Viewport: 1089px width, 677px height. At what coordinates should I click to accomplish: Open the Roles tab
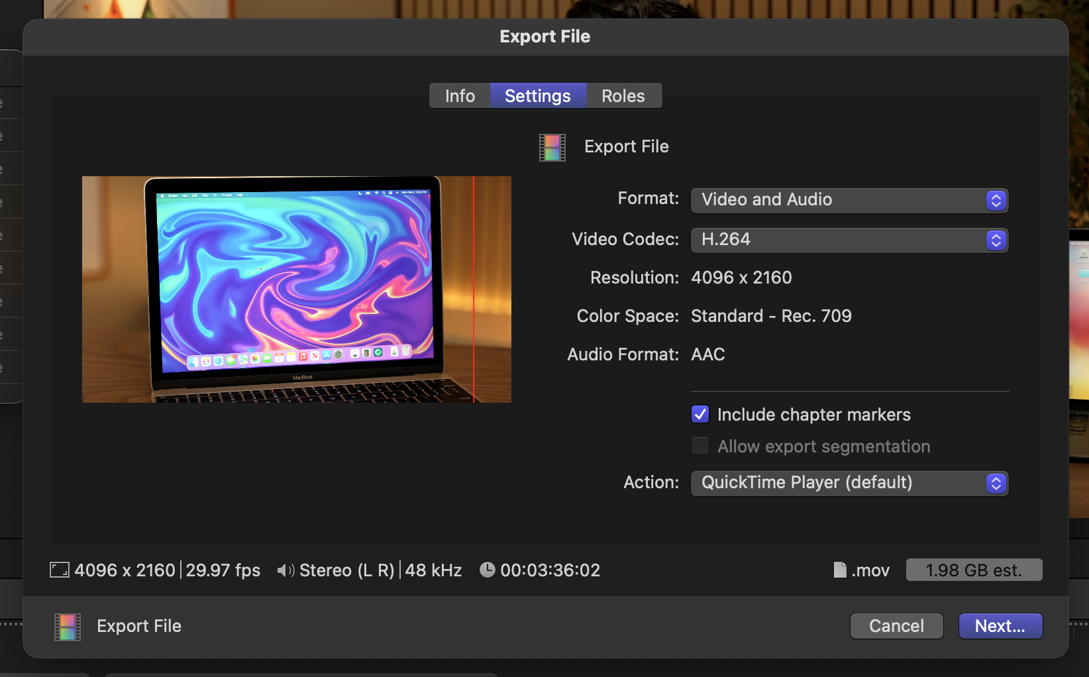(623, 96)
